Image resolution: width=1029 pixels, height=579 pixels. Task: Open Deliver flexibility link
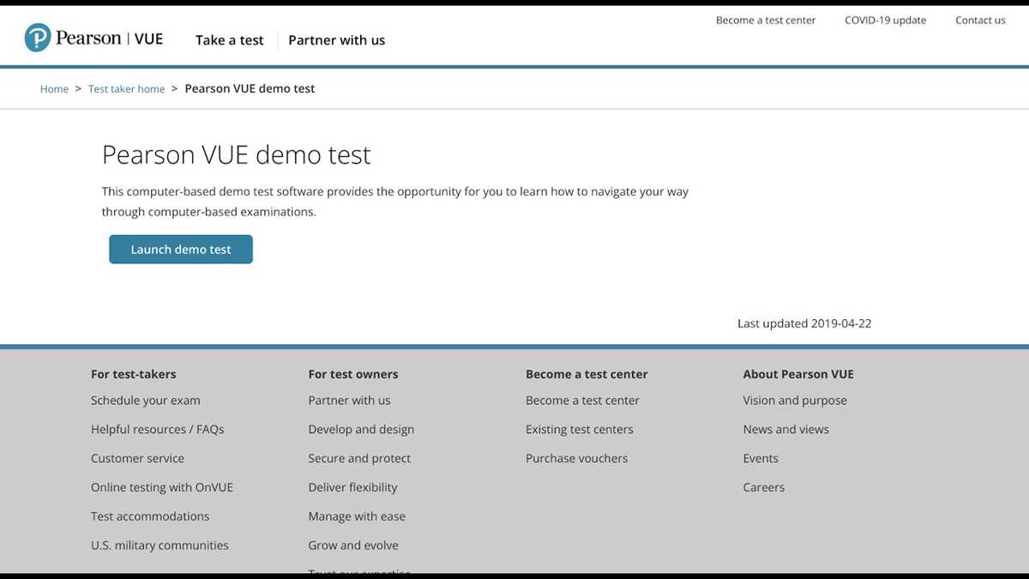pos(353,488)
